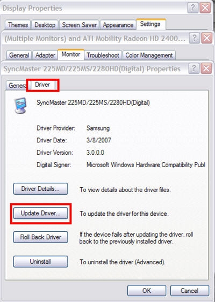Close the SyncMaster Properties dialog with X
The height and width of the screenshot is (302, 215).
point(206,69)
